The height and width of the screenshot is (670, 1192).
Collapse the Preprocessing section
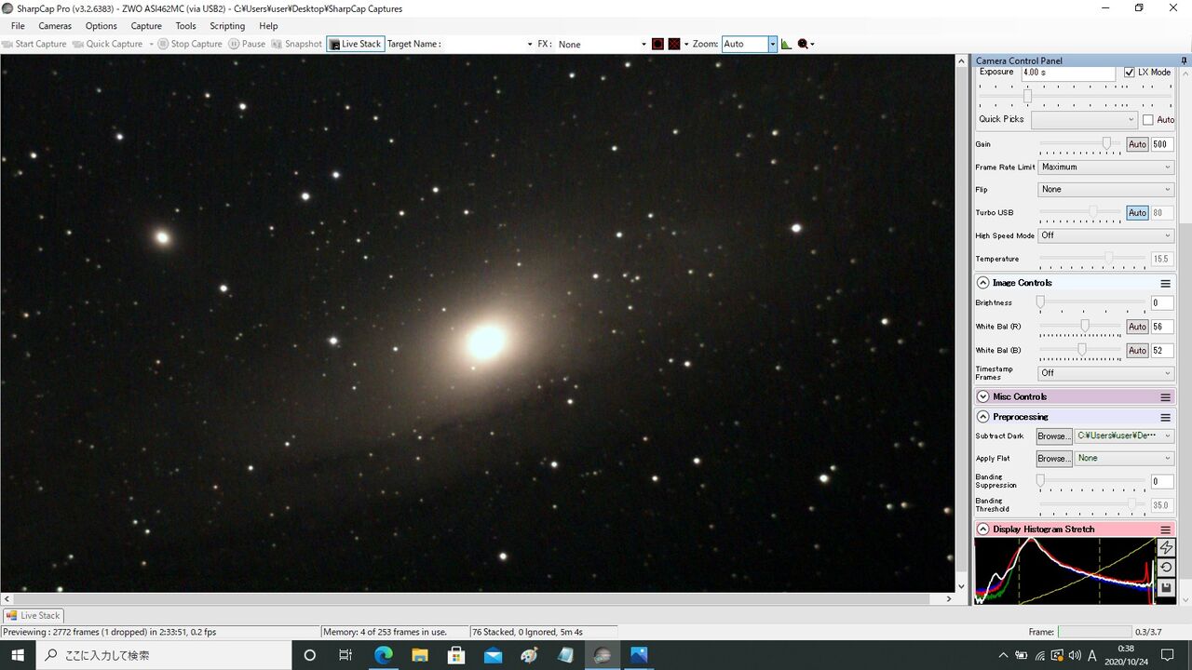(982, 417)
